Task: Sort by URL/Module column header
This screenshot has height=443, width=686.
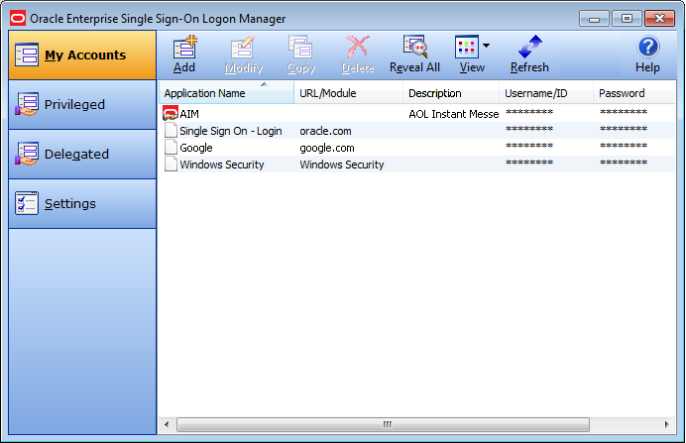Action: [348, 93]
